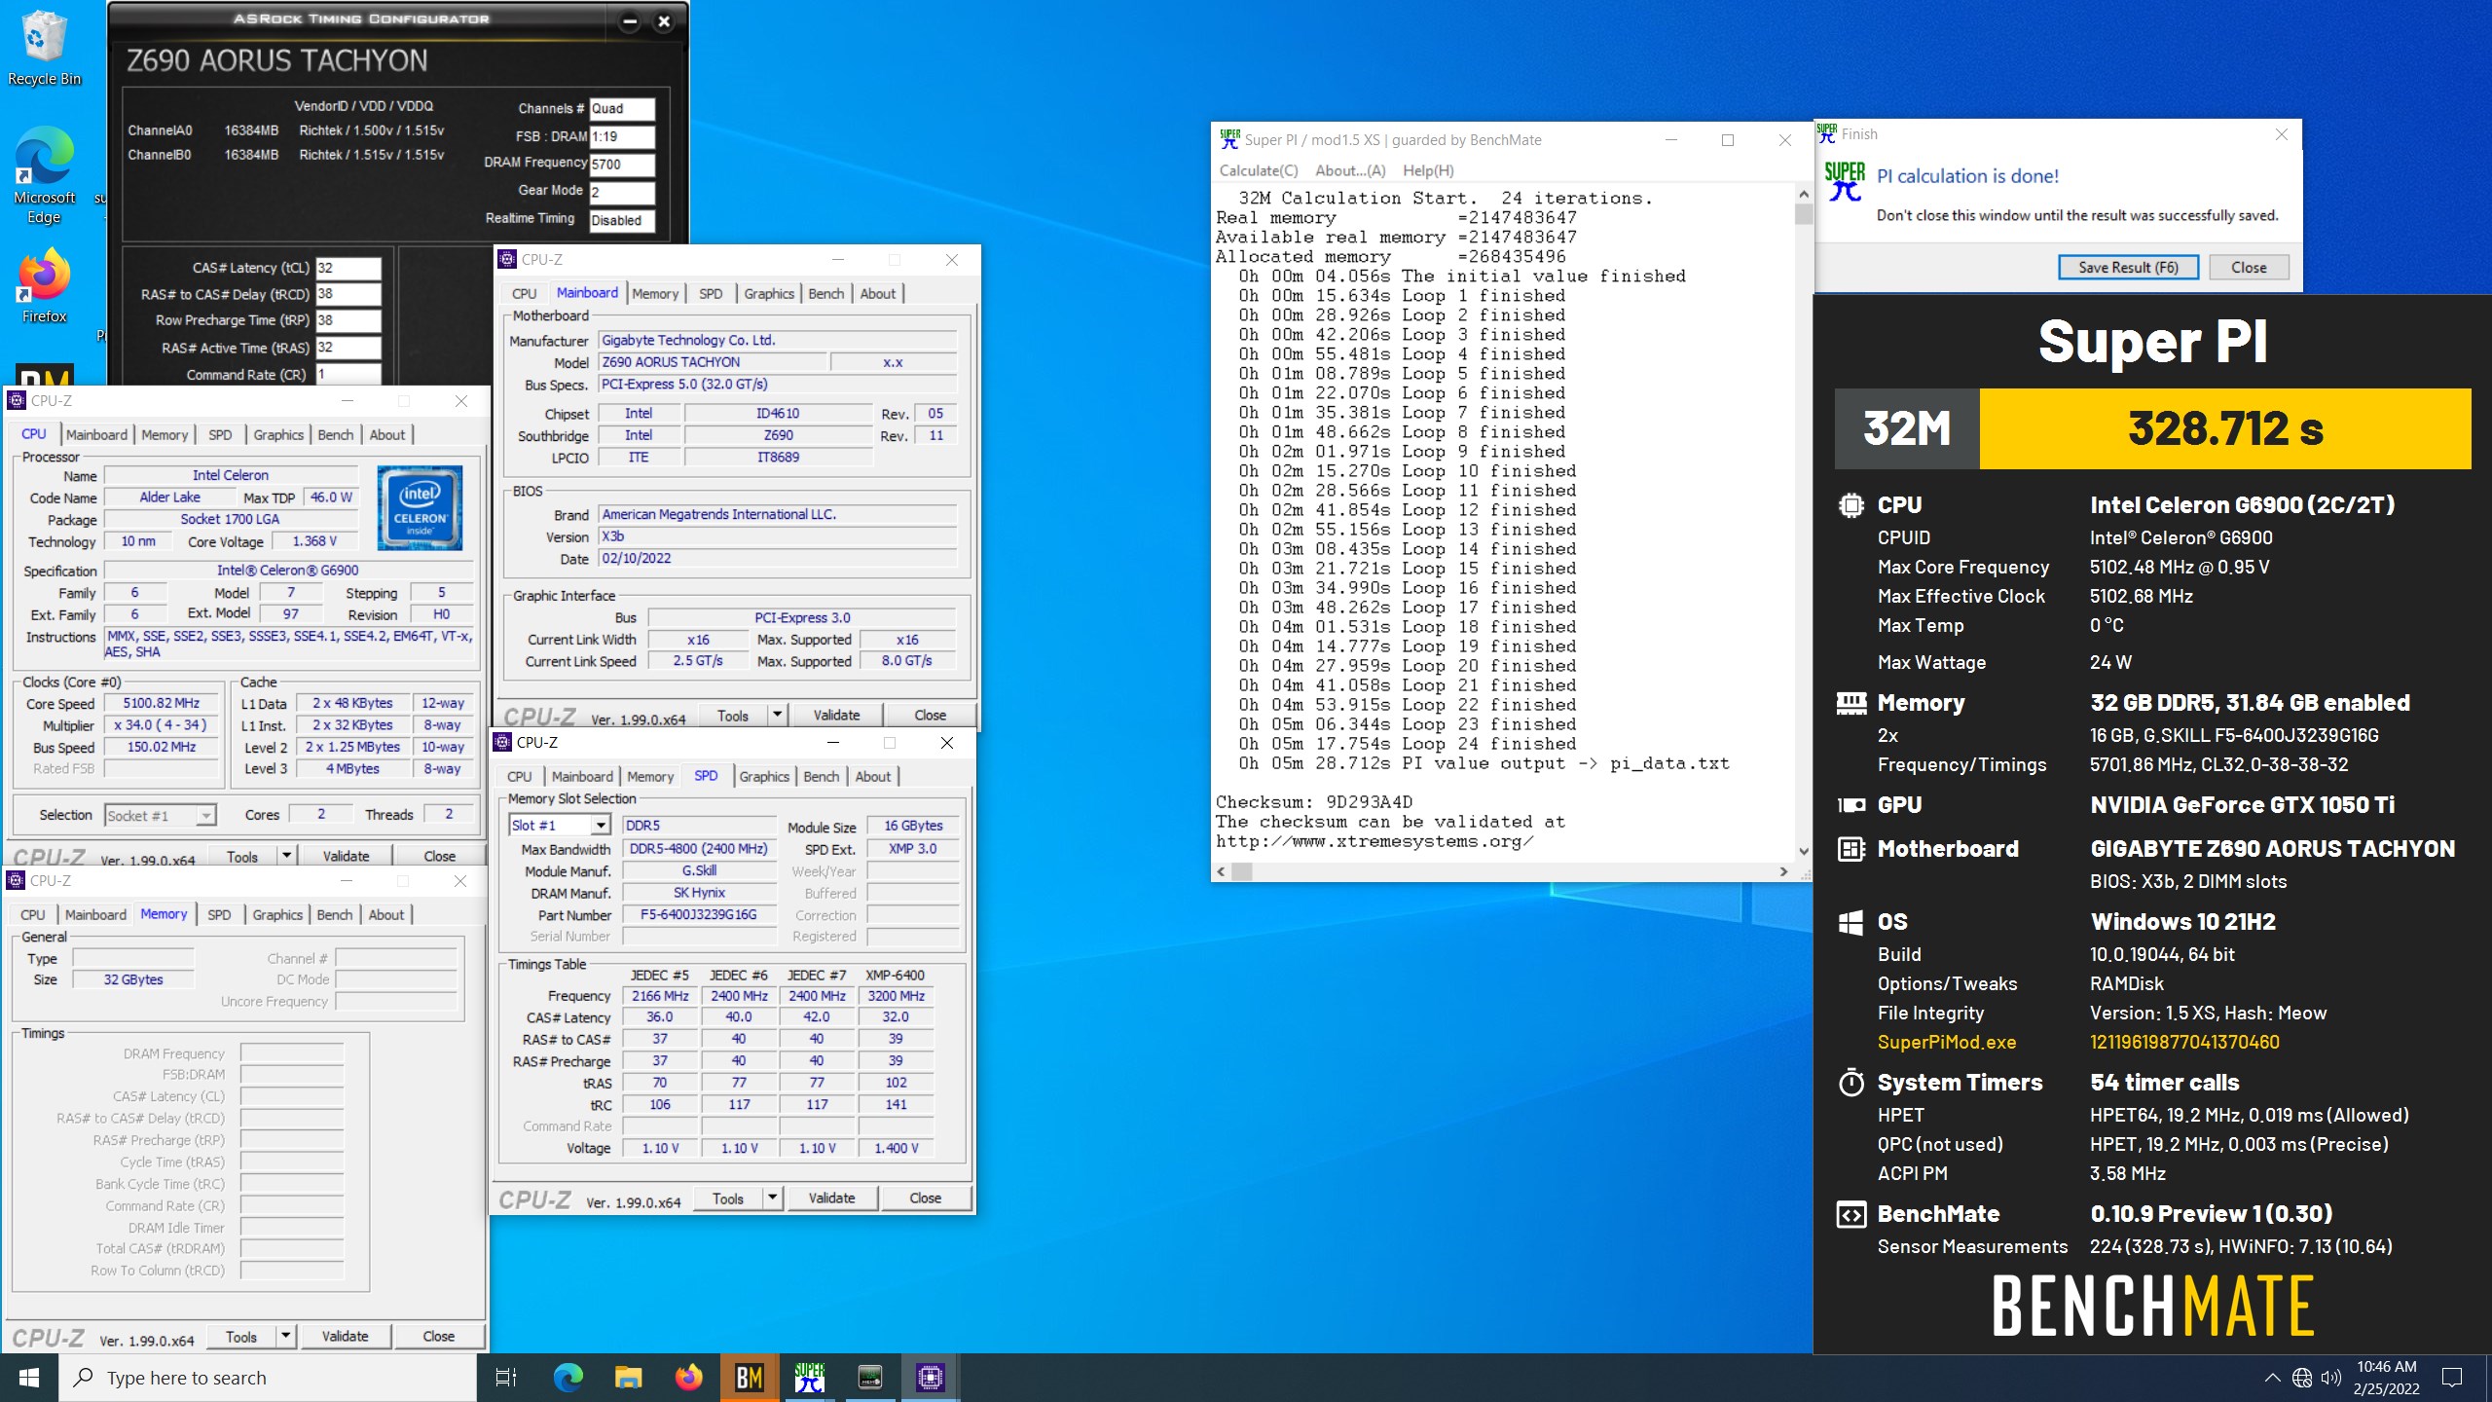This screenshot has width=2492, height=1402.
Task: Select About tab in CPU-Z Mainboard window
Action: (x=877, y=293)
